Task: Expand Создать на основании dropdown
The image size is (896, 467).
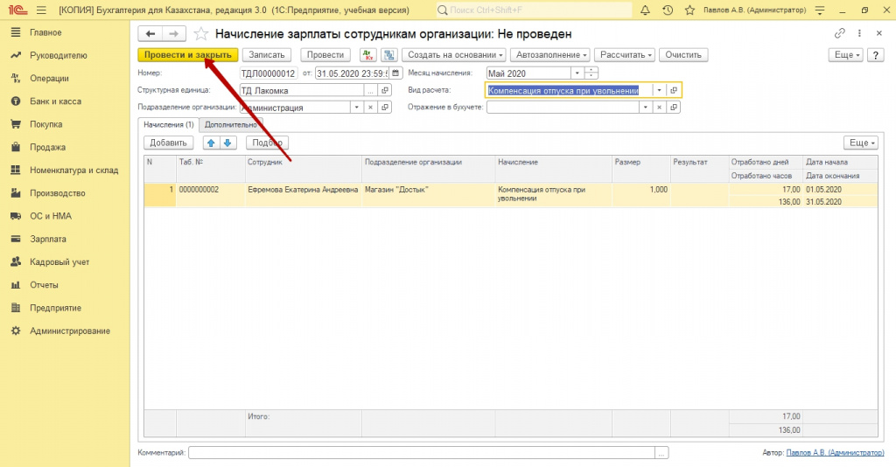Action: [x=454, y=55]
